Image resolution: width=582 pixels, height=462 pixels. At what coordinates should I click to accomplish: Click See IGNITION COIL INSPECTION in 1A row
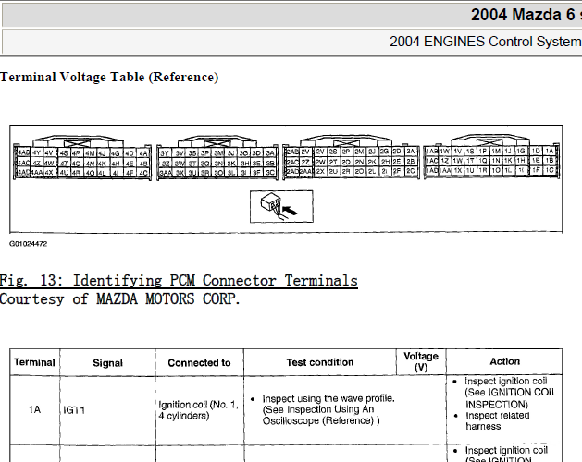coord(511,398)
